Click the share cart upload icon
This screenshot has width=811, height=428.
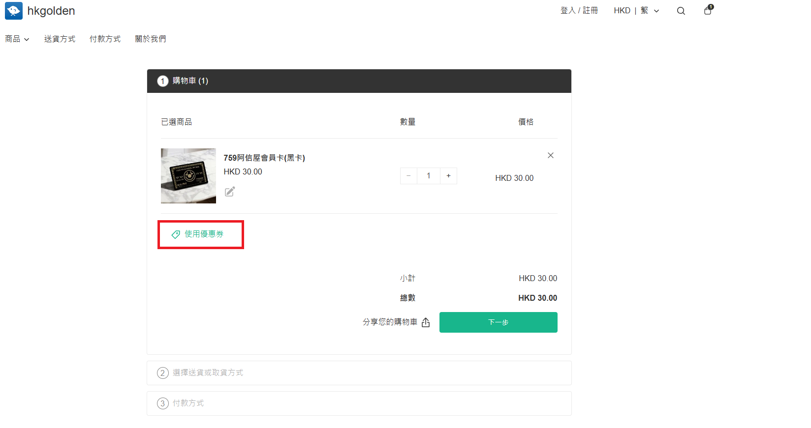(426, 322)
